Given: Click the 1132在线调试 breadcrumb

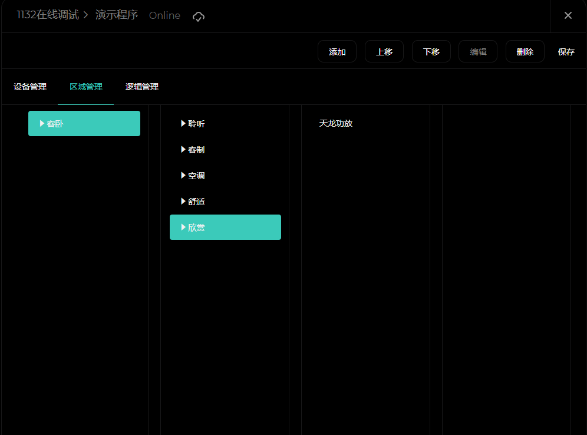Looking at the screenshot, I should click(x=48, y=15).
